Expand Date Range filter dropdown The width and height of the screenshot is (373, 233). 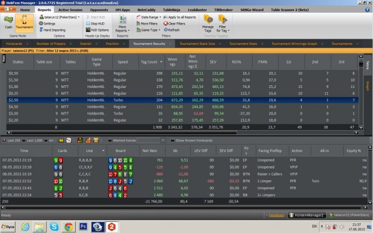point(149,17)
